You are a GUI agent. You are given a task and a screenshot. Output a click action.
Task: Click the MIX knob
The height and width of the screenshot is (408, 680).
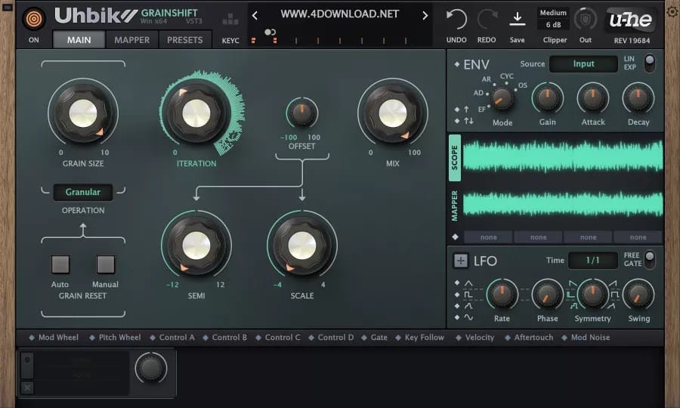point(392,114)
